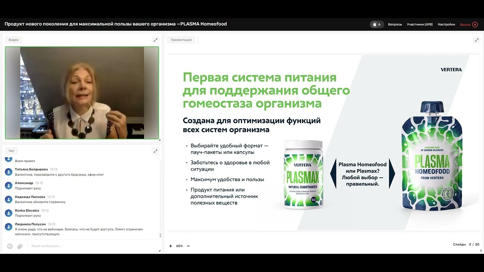Select the Чат panel tab
484x272 pixels.
coord(11,151)
